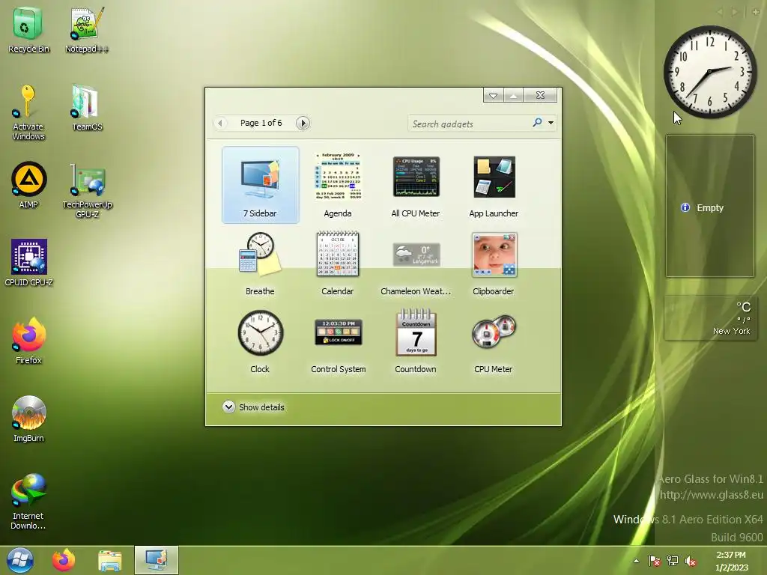Image resolution: width=767 pixels, height=575 pixels.
Task: Click the gadget gallery taskbar button
Action: pyautogui.click(x=157, y=560)
